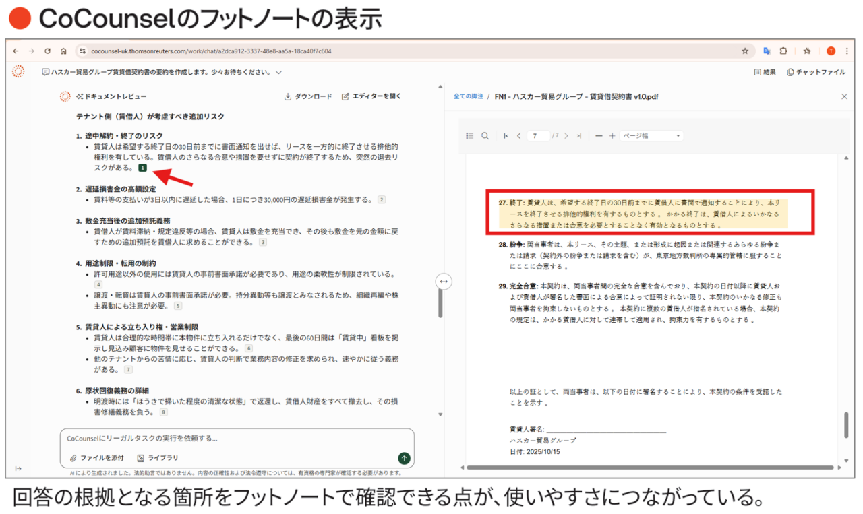The image size is (863, 514).
Task: Reload the CoCounsel page
Action: (x=47, y=51)
